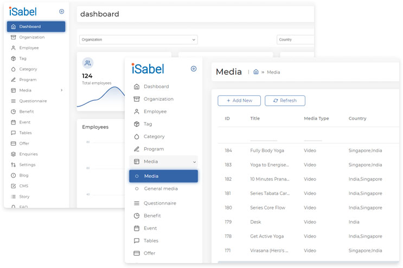This screenshot has width=403, height=268.
Task: Select the General media submenu bullet
Action: pos(137,189)
